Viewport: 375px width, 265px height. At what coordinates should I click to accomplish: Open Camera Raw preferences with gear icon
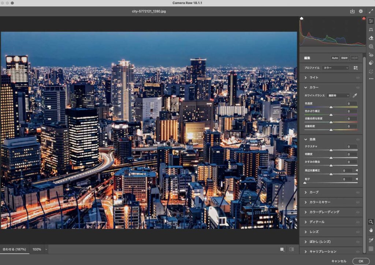point(360,11)
